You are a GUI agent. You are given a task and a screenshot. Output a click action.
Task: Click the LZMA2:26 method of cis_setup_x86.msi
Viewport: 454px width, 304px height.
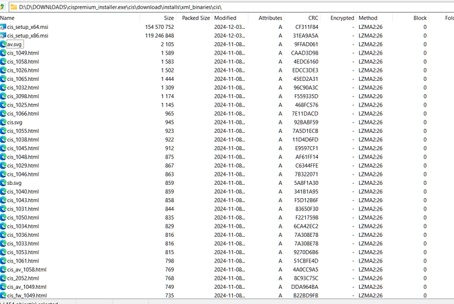[x=370, y=36]
